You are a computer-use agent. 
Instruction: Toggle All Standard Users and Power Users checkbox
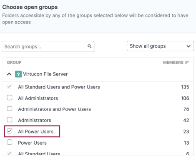tap(10, 86)
